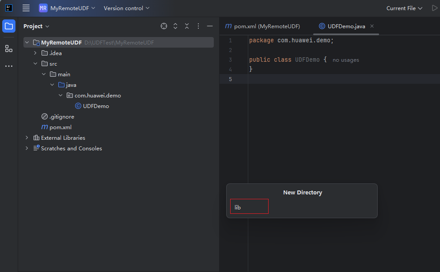
Task: Click the .gitignore file icon
Action: (x=45, y=116)
